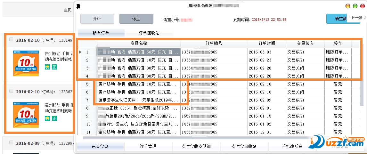Select the 已买宝贝 bottom tab
This screenshot has width=367, height=154.
tap(100, 147)
